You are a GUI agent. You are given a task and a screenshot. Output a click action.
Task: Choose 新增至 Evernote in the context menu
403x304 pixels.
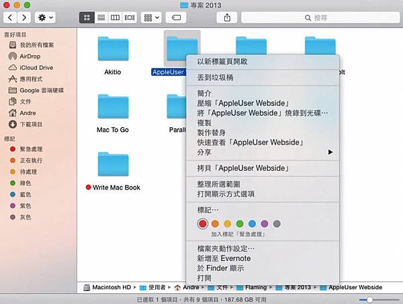point(263,258)
